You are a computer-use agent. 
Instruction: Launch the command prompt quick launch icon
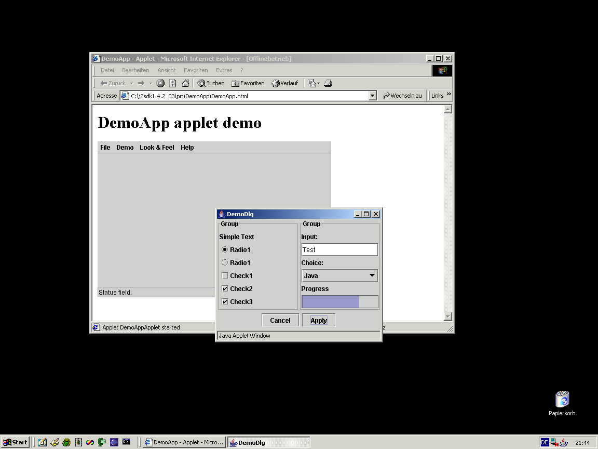coord(126,442)
